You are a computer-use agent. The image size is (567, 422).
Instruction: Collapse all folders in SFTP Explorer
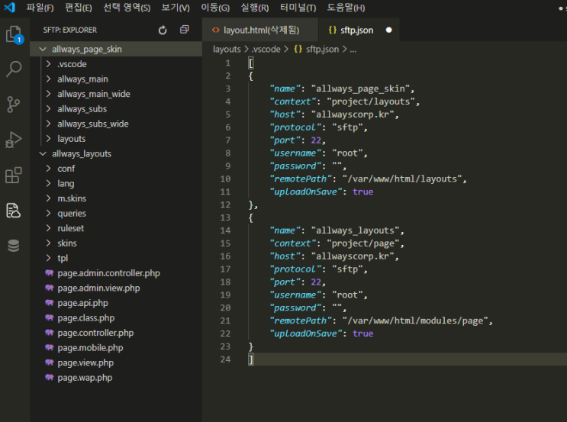coord(185,30)
